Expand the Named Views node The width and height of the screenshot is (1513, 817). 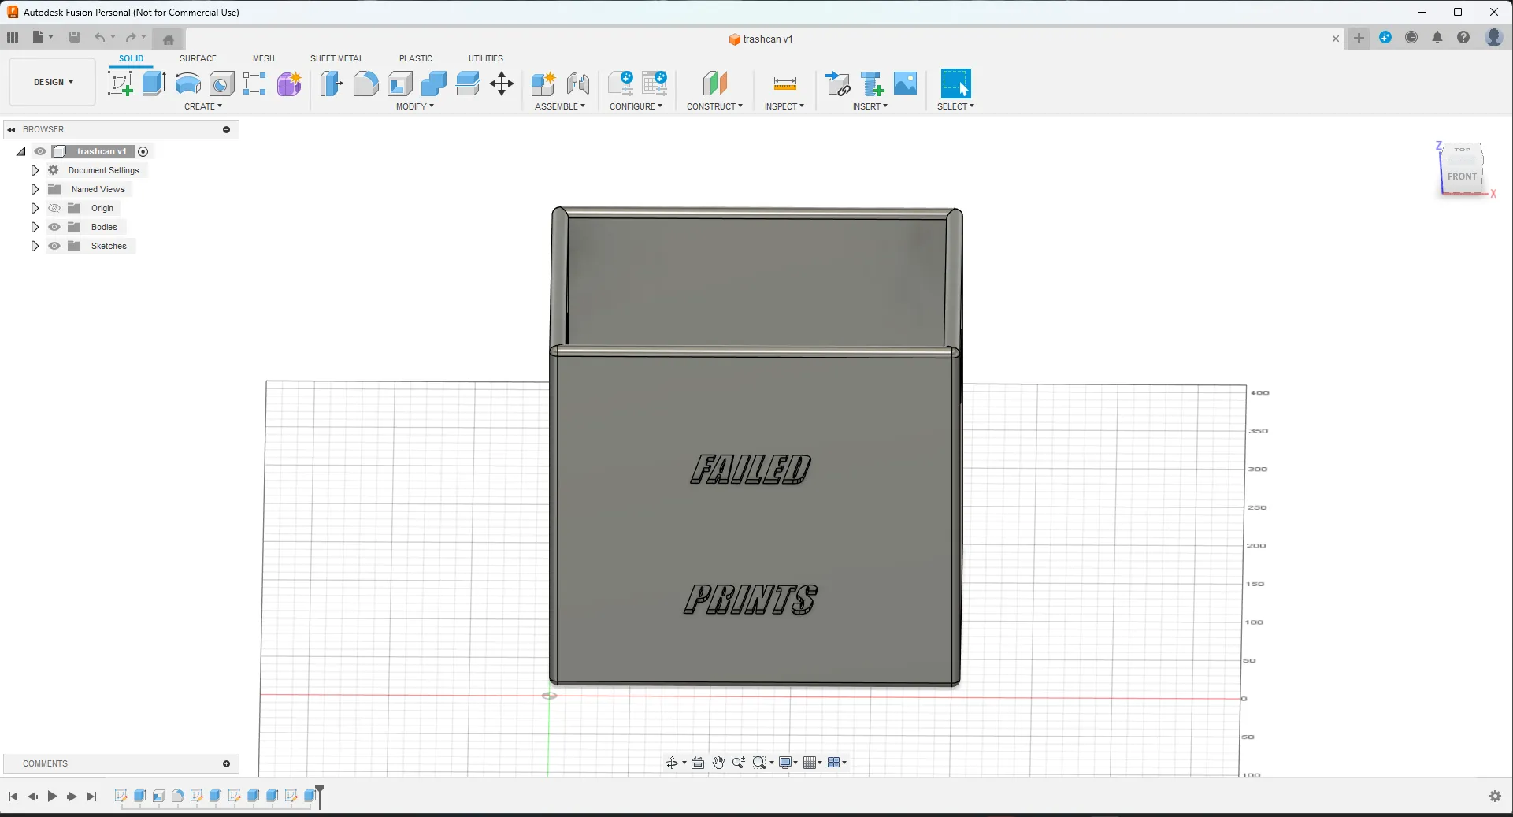pyautogui.click(x=35, y=189)
